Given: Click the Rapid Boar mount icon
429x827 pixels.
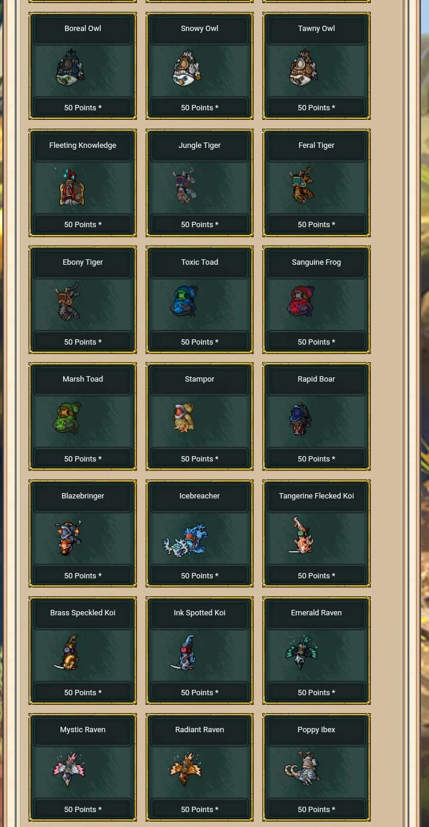Looking at the screenshot, I should pyautogui.click(x=301, y=419).
